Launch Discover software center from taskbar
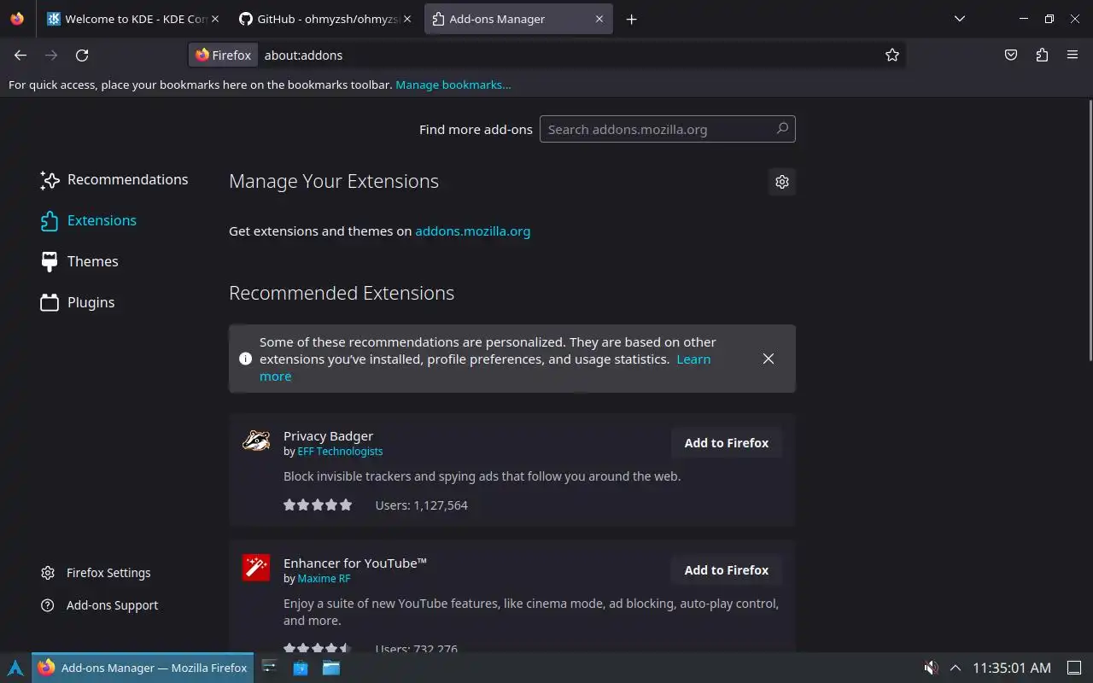Image resolution: width=1093 pixels, height=683 pixels. pos(301,668)
